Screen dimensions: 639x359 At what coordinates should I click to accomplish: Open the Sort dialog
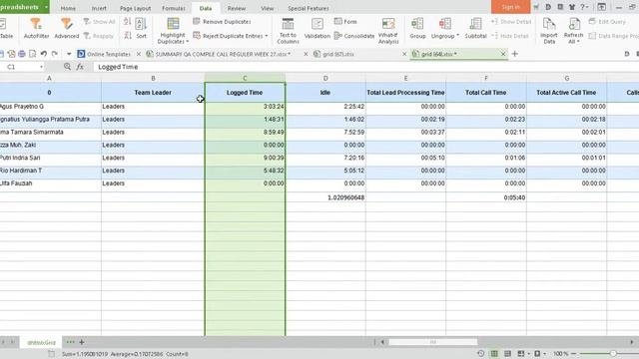point(141,29)
